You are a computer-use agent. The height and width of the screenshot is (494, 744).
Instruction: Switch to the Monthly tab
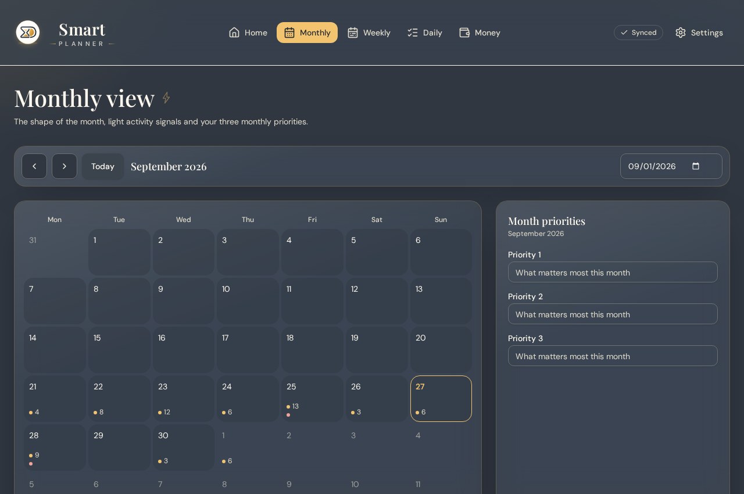(307, 33)
